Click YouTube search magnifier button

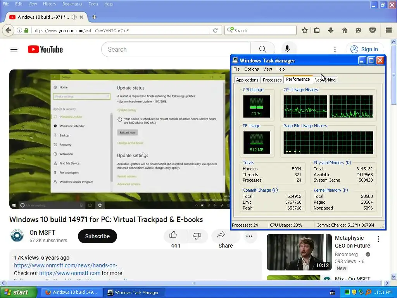click(262, 49)
